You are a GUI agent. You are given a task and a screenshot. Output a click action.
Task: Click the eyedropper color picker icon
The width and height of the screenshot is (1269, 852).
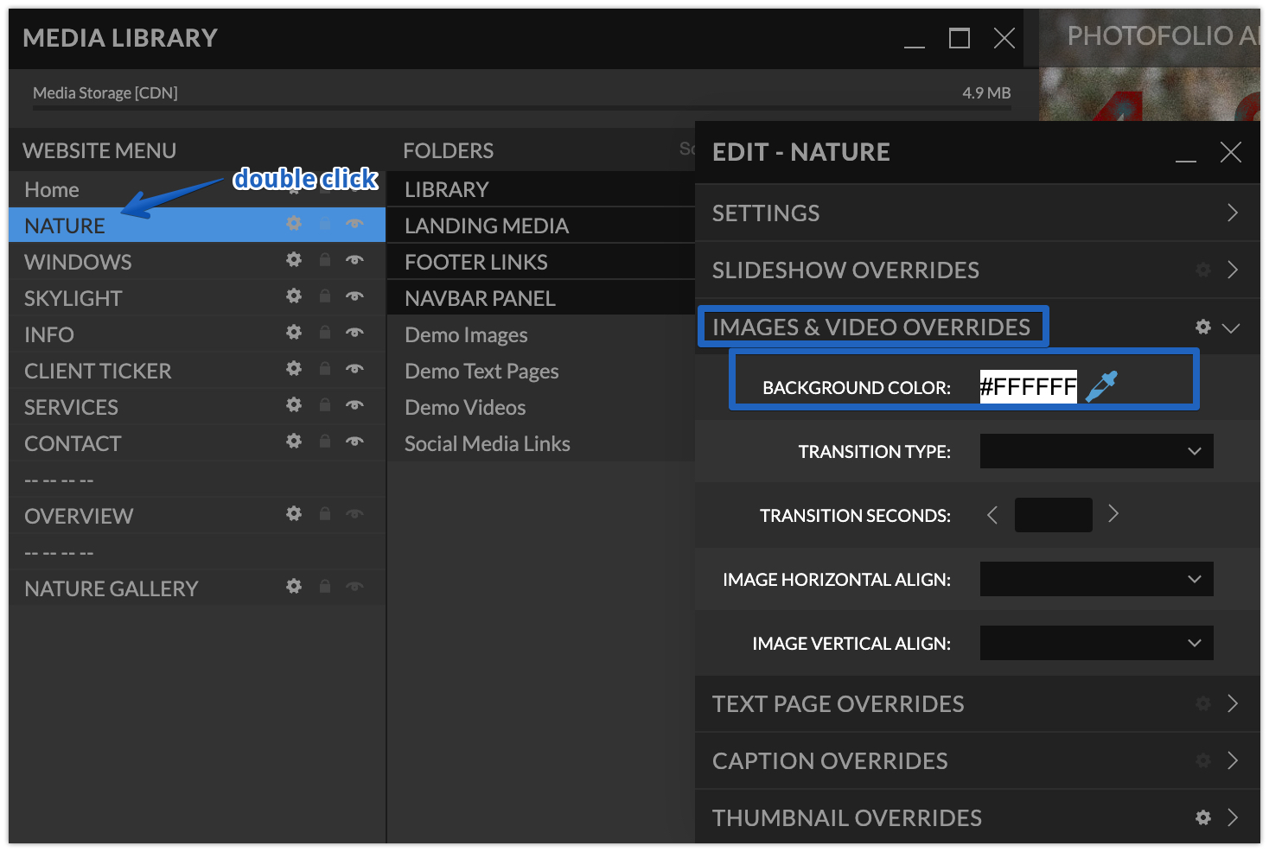pyautogui.click(x=1101, y=386)
